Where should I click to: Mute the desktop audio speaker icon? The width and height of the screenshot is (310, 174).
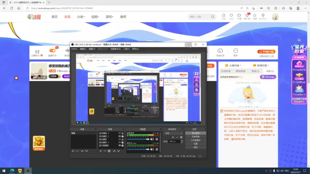point(152,139)
